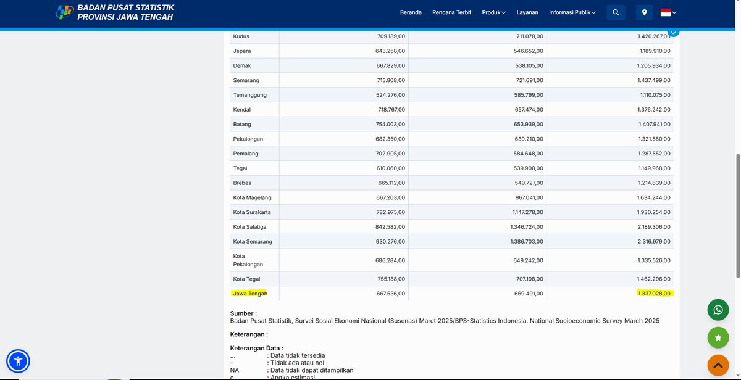
Task: Click the Semarang regency row label
Action: point(246,80)
